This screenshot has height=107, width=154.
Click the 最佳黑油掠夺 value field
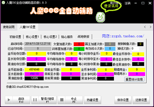[x=138, y=64]
